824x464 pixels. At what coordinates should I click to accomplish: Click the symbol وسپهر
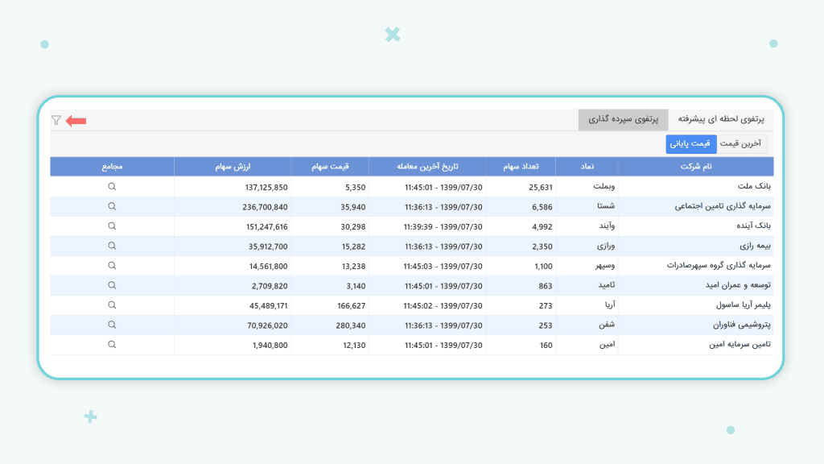click(605, 266)
